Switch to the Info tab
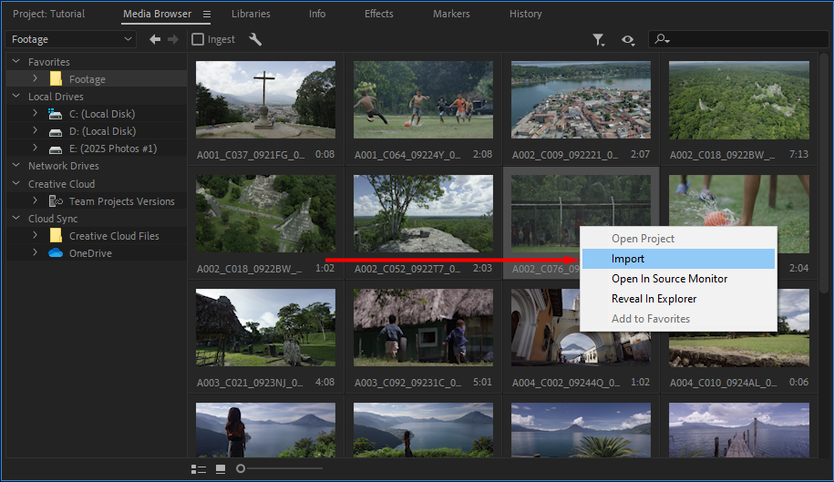This screenshot has height=482, width=834. click(x=317, y=14)
